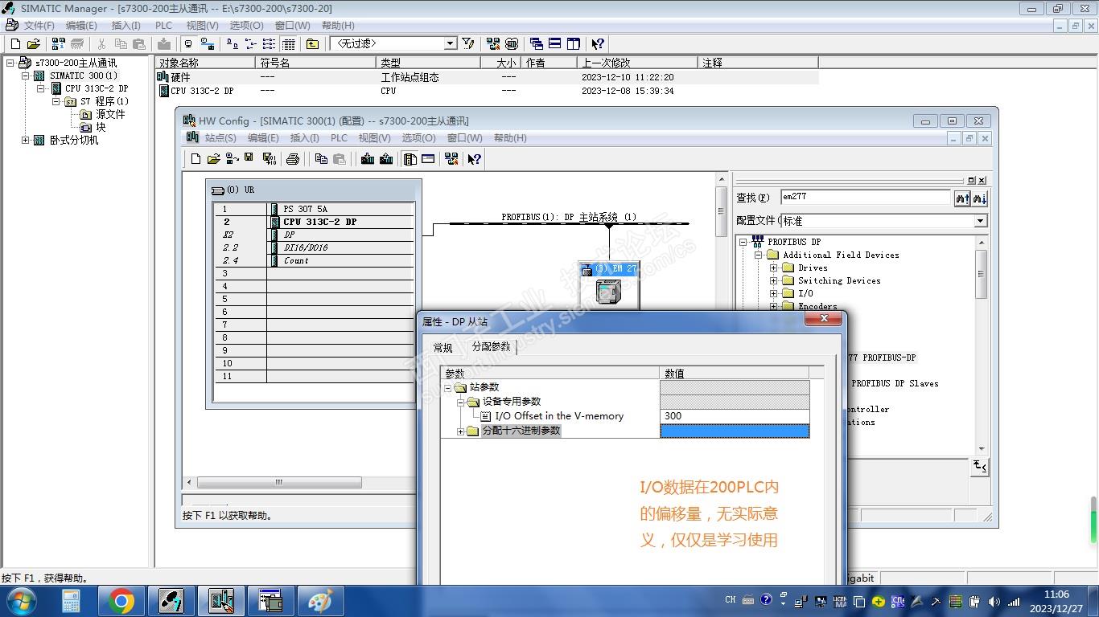Viewport: 1099px width, 617px height.
Task: Switch to 常规 tab in DP slave properties
Action: click(443, 348)
